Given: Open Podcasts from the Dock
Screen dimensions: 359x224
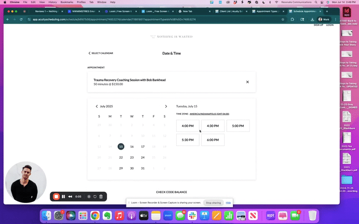Looking at the screenshot, I should pyautogui.click(x=132, y=215).
